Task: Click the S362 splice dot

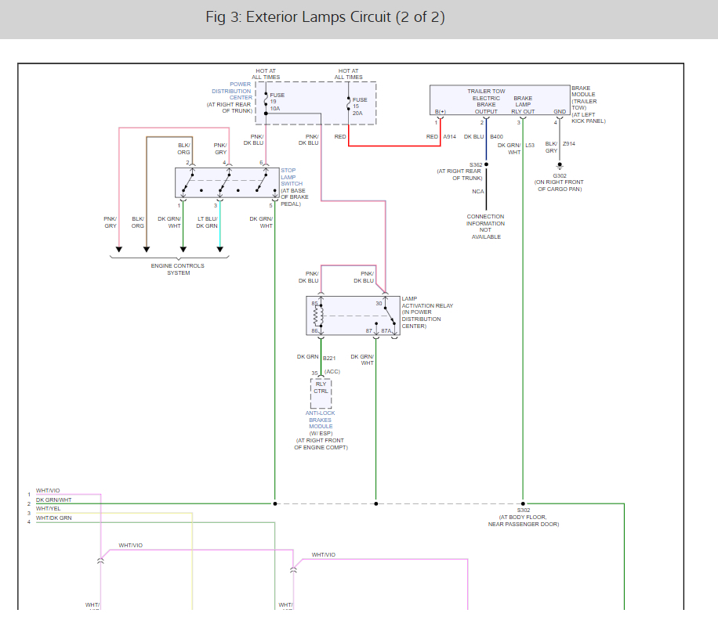Action: pyautogui.click(x=486, y=164)
